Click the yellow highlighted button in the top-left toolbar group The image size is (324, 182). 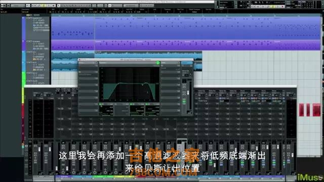[x=44, y=6]
